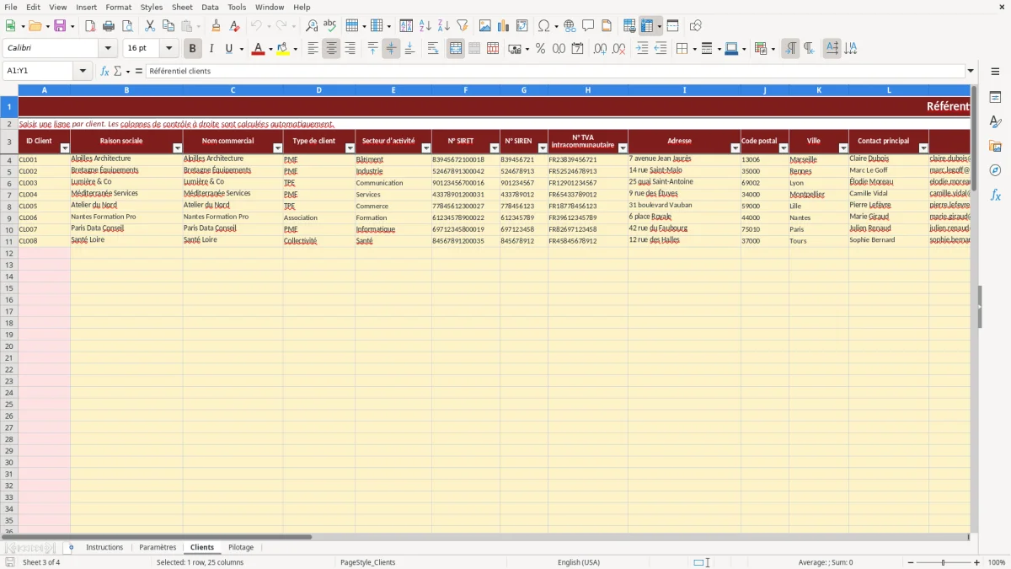Click the yellow background color swatch
Screen dimensions: 1011x569
(x=283, y=49)
